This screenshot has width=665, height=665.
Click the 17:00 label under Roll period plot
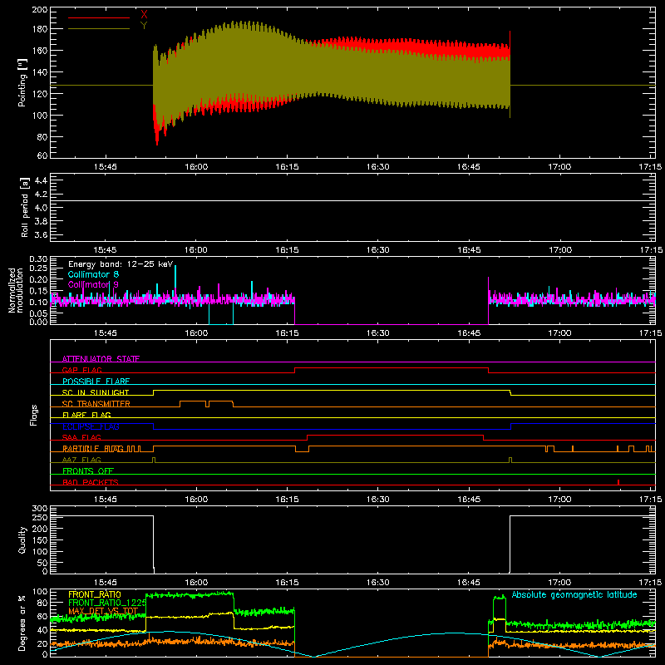(x=559, y=250)
